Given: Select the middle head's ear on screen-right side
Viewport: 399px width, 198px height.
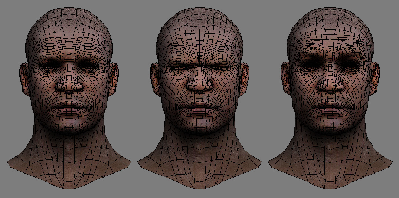Looking at the screenshot, I should (x=245, y=77).
